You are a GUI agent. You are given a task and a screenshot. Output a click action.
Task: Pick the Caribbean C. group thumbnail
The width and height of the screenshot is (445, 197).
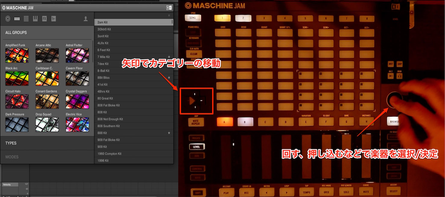click(x=47, y=79)
